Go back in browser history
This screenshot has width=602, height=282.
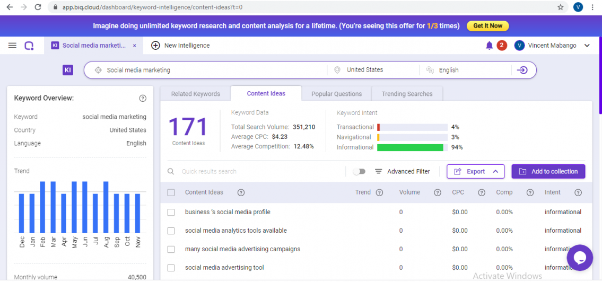[10, 7]
